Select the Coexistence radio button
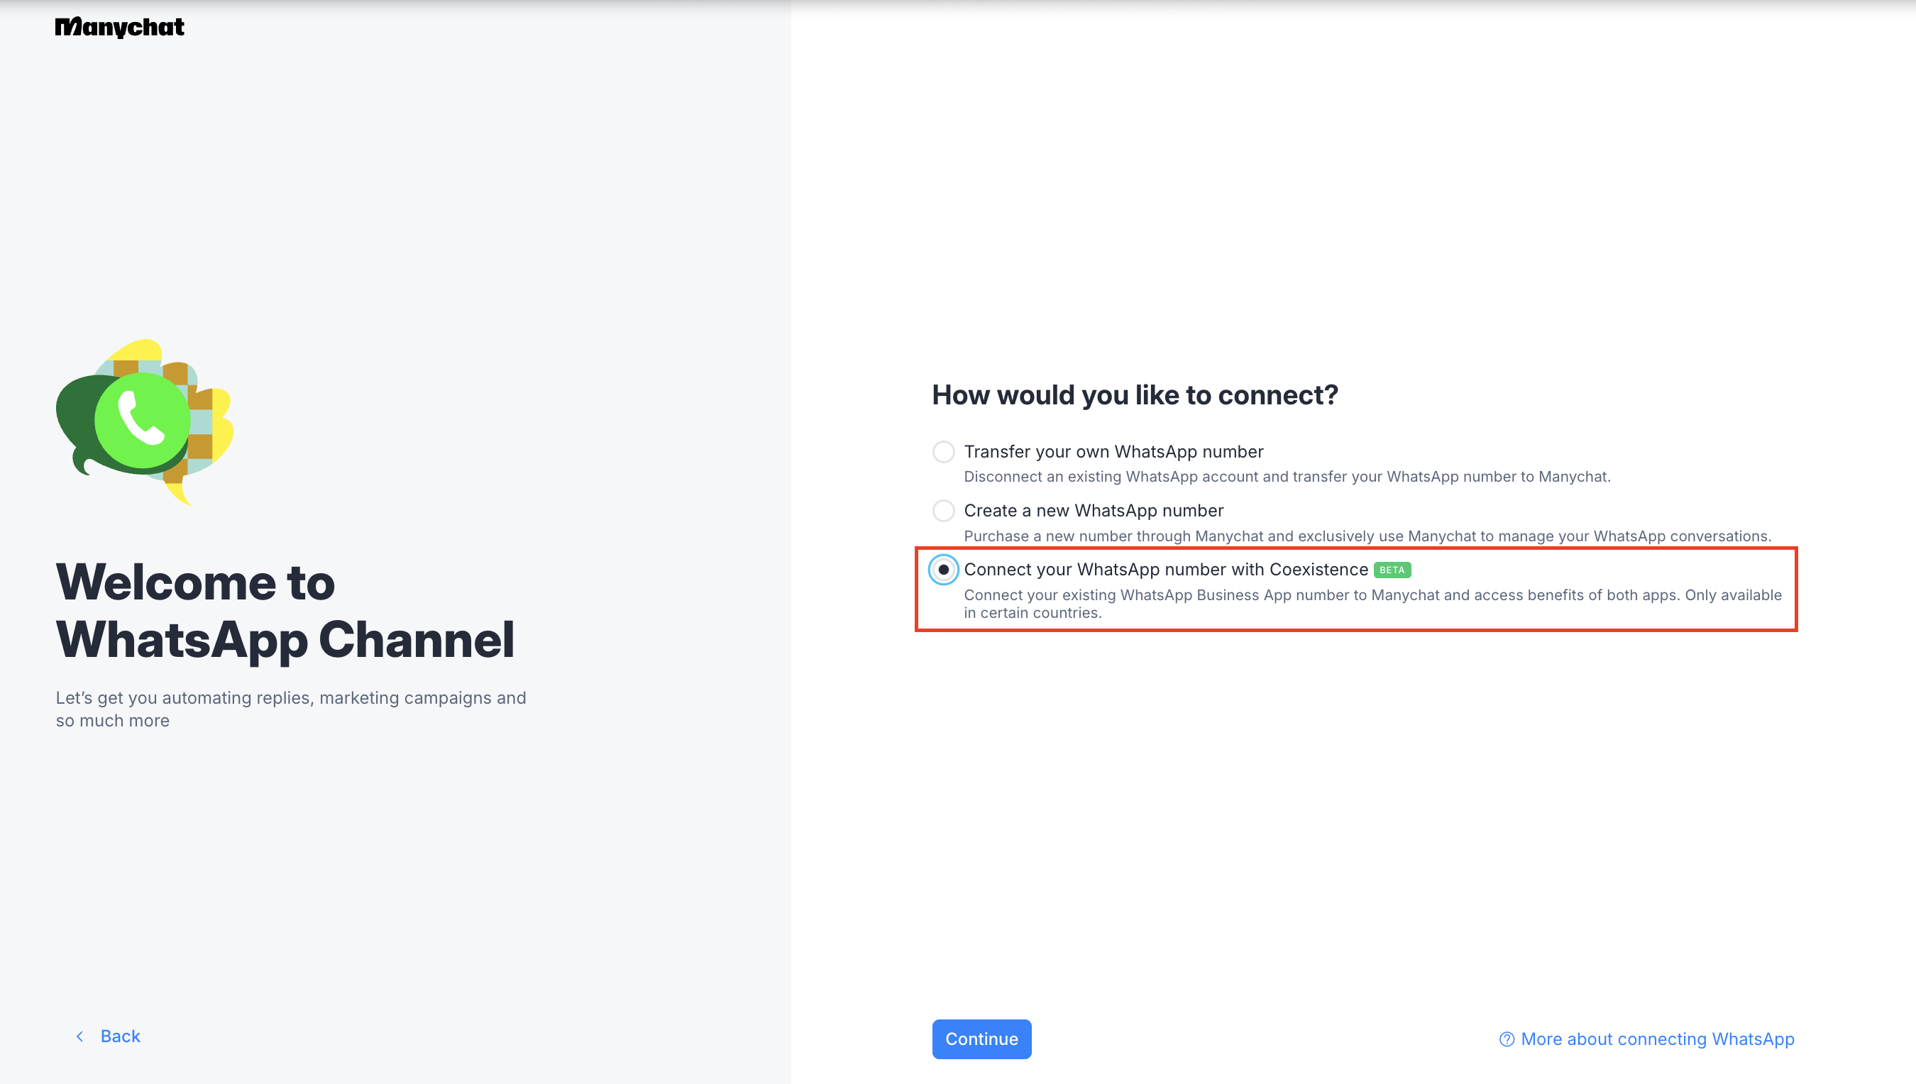Screen dimensions: 1916x1084 tap(944, 570)
